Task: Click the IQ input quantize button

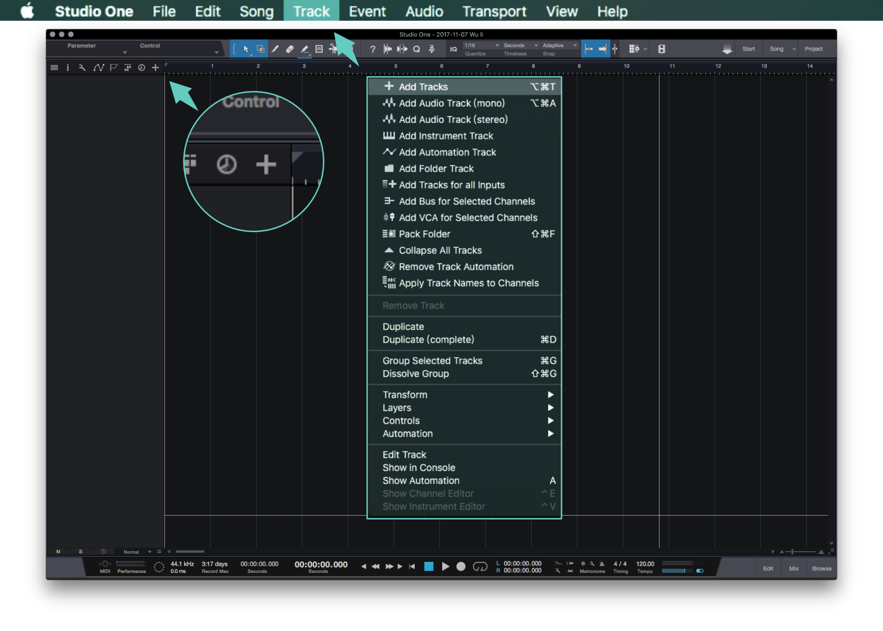Action: [x=453, y=49]
